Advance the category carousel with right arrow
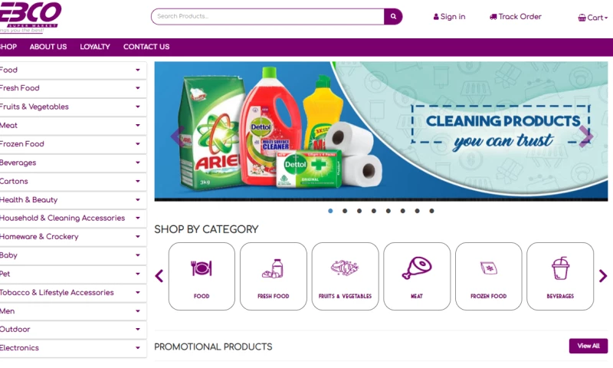The image size is (613, 368). pos(603,276)
